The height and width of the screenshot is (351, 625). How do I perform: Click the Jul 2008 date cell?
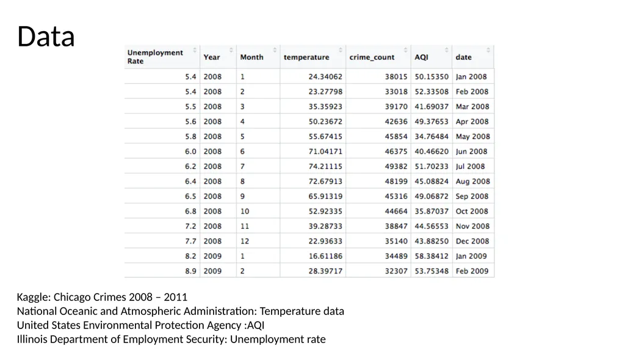471,166
